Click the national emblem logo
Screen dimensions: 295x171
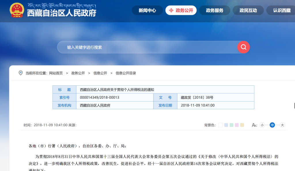(17, 11)
